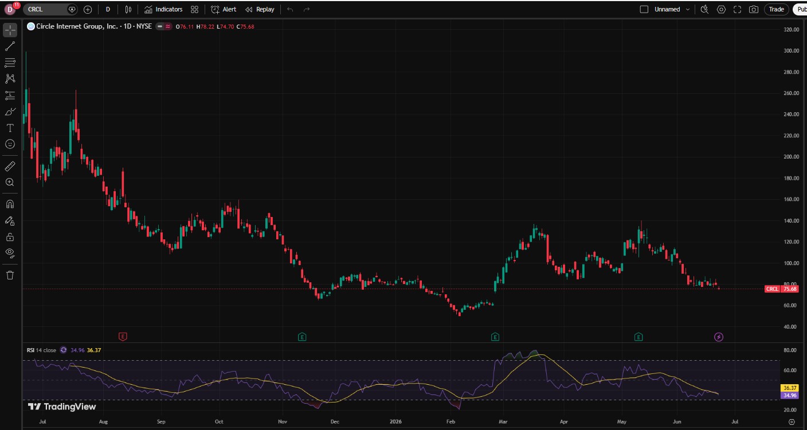Click the 320.00 price scale label

[792, 30]
